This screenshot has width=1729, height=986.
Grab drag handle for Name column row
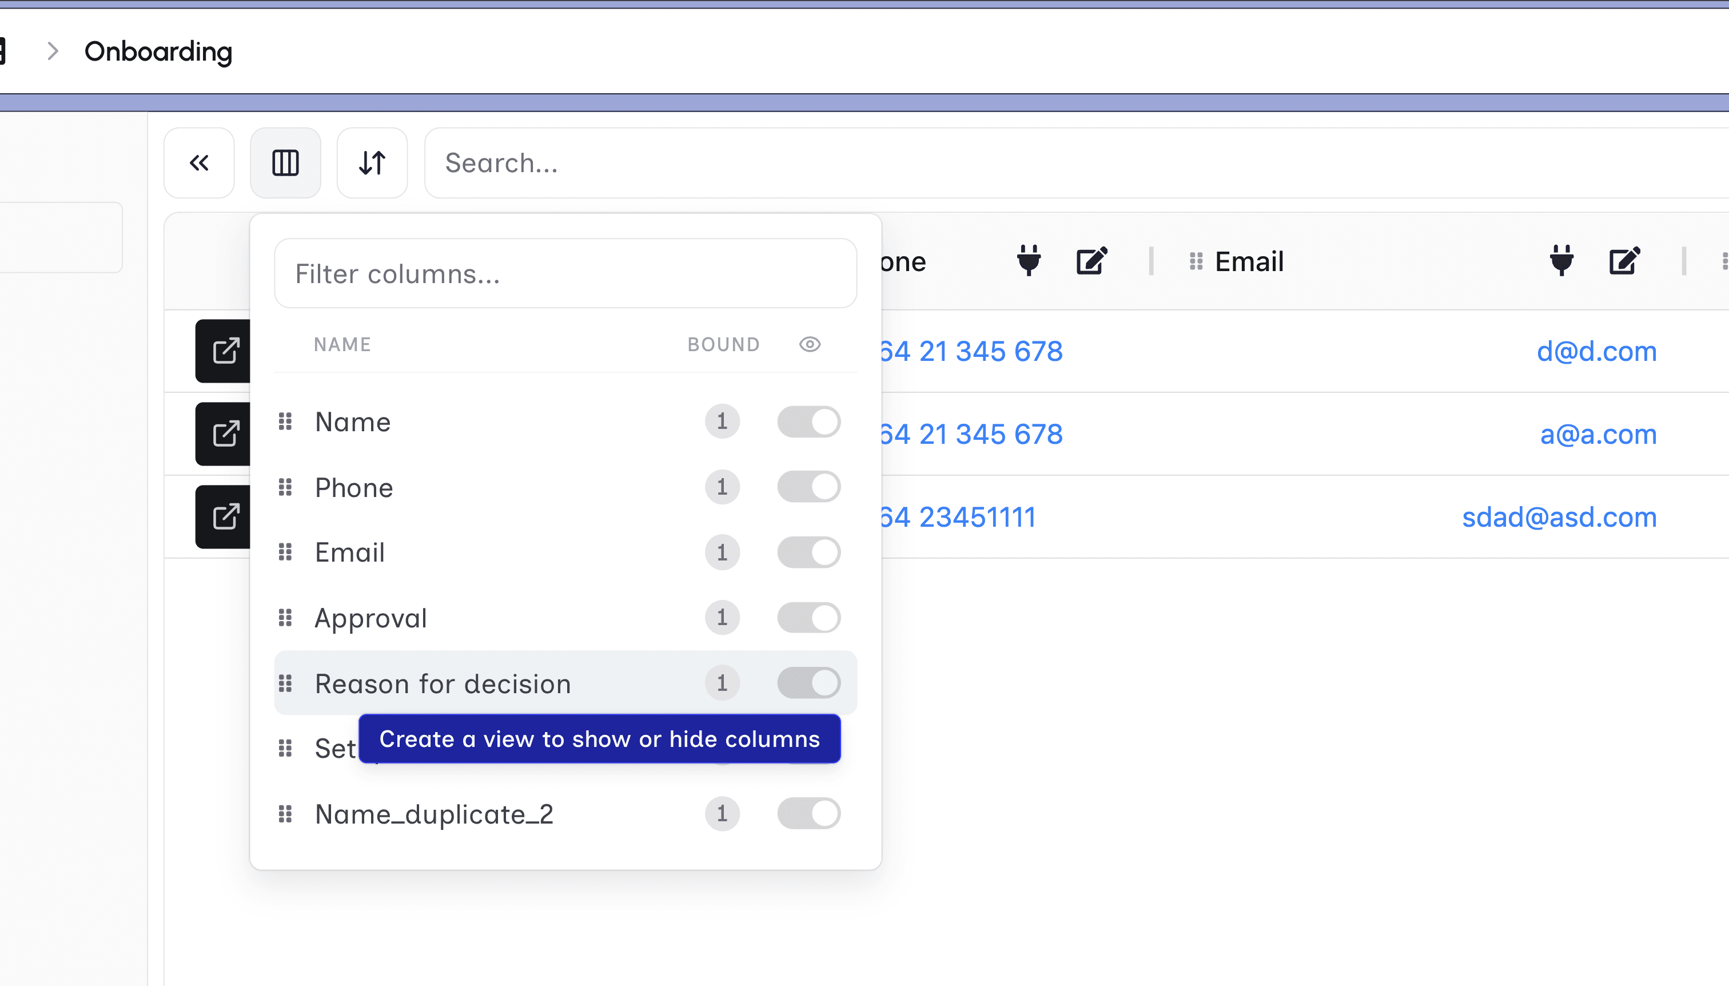click(x=286, y=422)
